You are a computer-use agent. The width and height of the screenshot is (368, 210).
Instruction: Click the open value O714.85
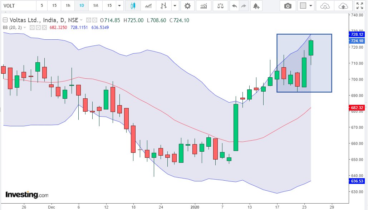110,20
